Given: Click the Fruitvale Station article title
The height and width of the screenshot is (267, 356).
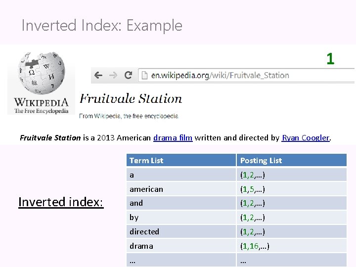Looking at the screenshot, I should click(131, 98).
